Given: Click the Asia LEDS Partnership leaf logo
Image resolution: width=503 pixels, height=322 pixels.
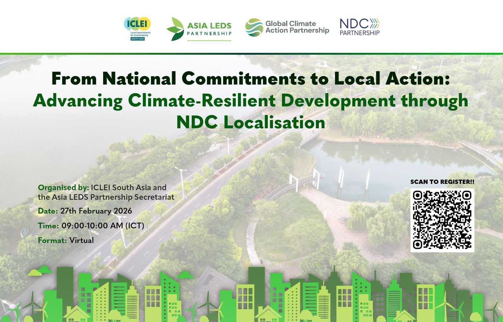Looking at the screenshot, I should pos(175,29).
